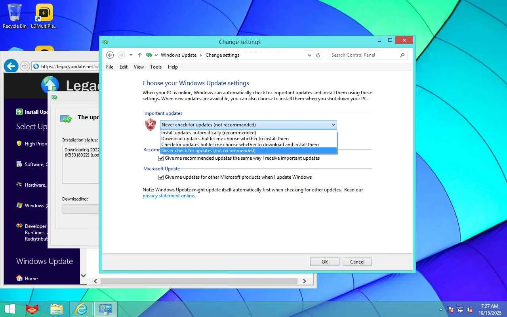This screenshot has height=317, width=507.
Task: Choose Download updates but let me choose install
Action: (248, 139)
